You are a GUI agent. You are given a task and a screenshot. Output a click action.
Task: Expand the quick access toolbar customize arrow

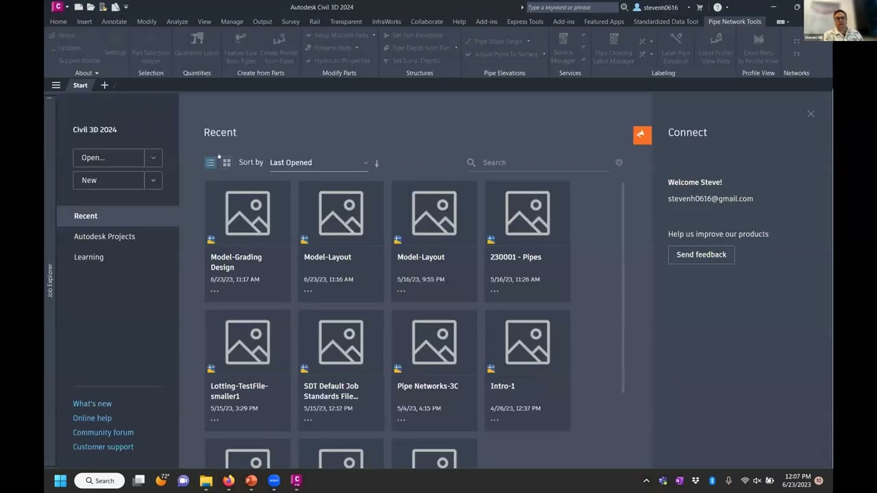pyautogui.click(x=126, y=7)
